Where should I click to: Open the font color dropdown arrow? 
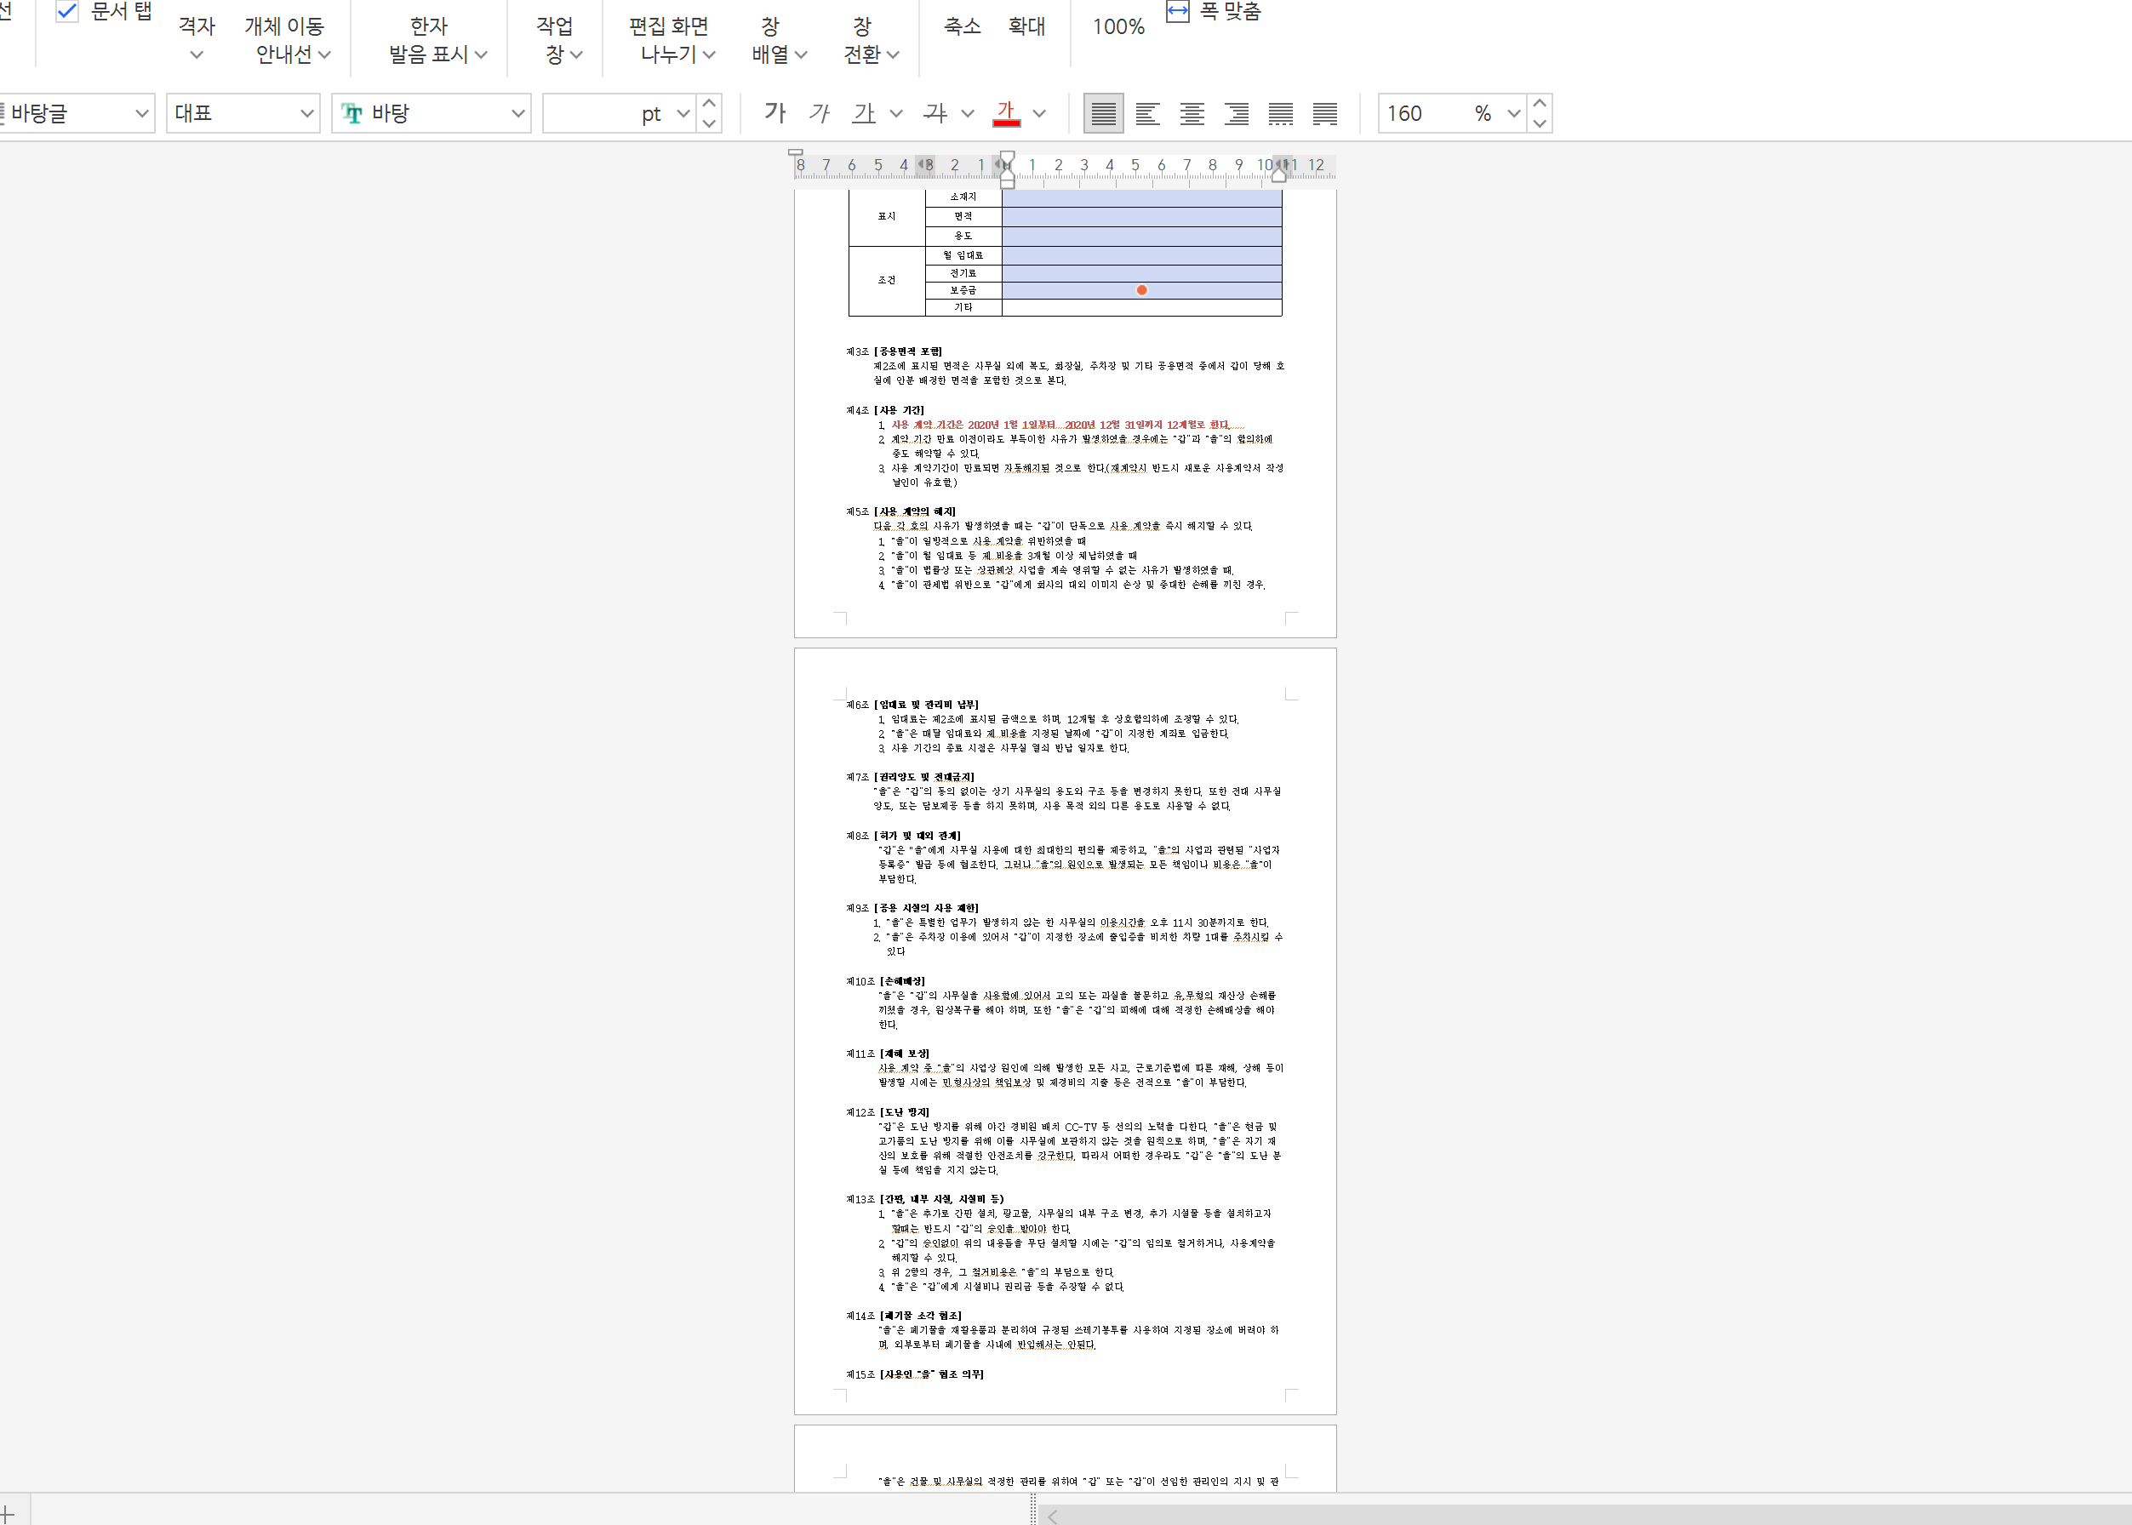[x=1038, y=114]
